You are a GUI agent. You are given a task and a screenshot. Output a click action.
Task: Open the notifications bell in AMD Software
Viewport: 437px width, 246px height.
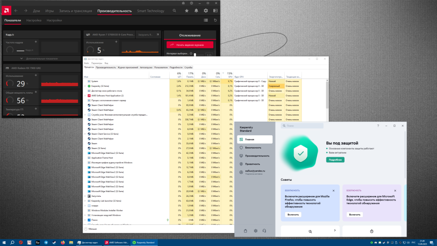tap(196, 11)
